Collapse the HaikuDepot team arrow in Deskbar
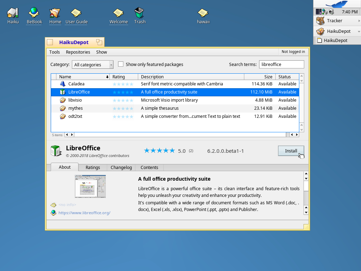The image size is (361, 271). tap(359, 31)
